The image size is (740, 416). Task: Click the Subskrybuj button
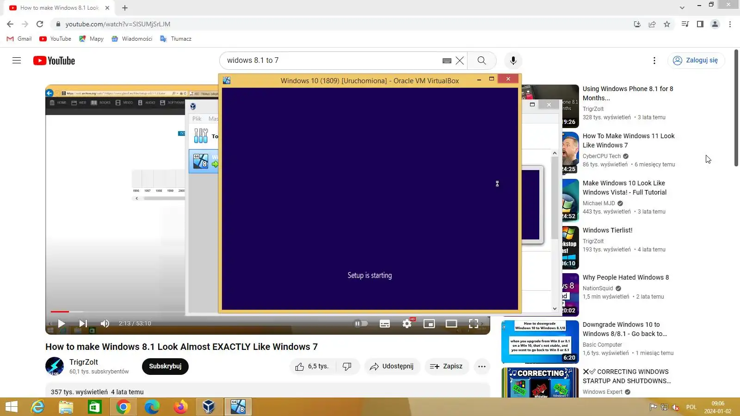coord(165,367)
